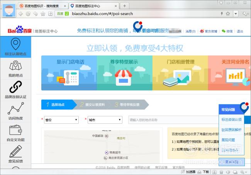
Task: Click the user avatar picture
Action: point(9,10)
